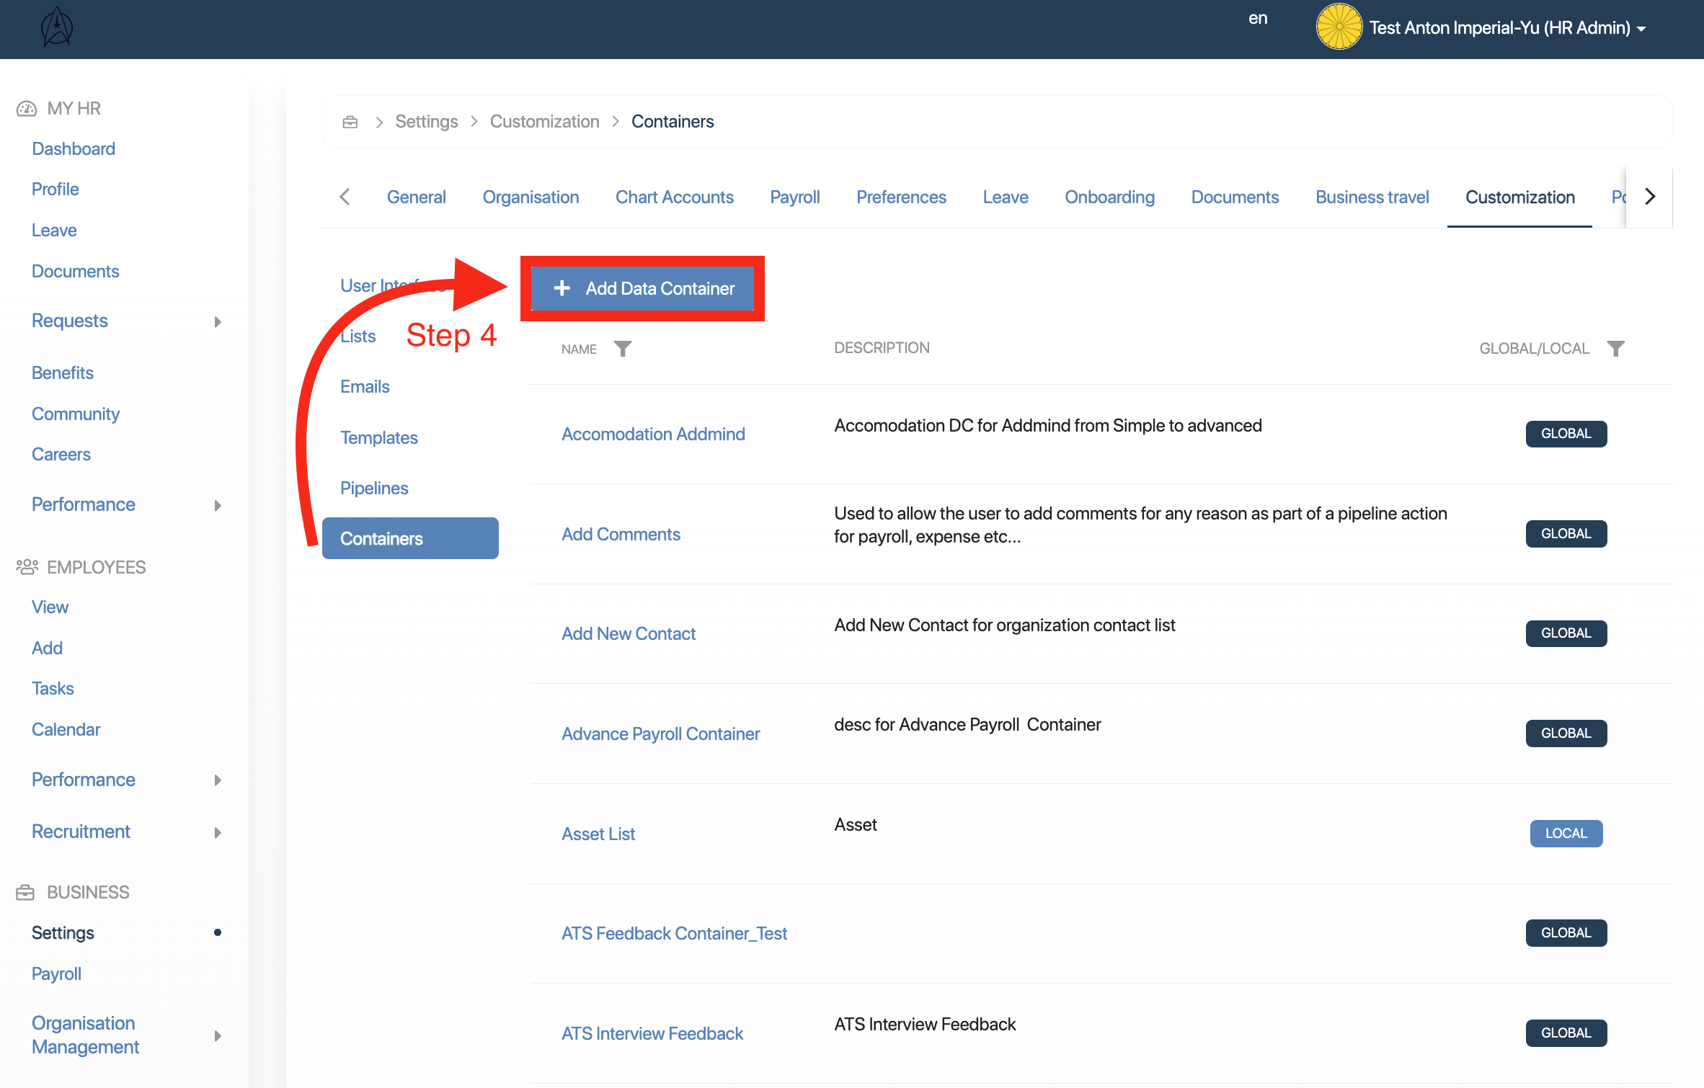Expand the Requests sidebar submenu
Image resolution: width=1704 pixels, height=1088 pixels.
click(218, 321)
